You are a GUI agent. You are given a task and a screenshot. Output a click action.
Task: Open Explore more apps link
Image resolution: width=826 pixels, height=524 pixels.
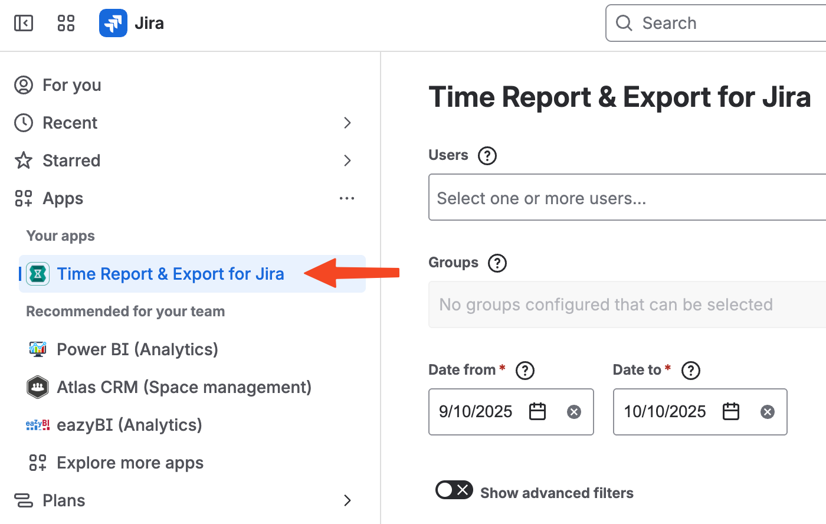pos(130,463)
